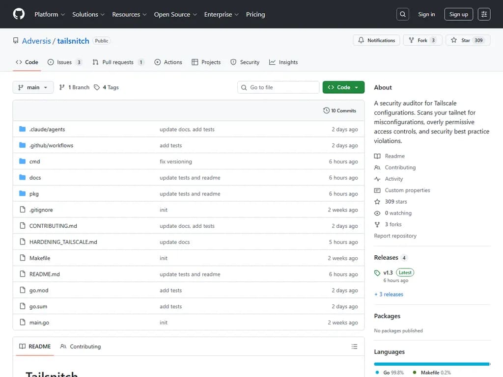This screenshot has width=503, height=377.
Task: Open the README outline list icon
Action: [354, 347]
